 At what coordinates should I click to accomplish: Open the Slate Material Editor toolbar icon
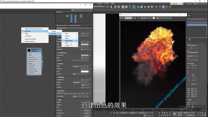click(x=134, y=7)
